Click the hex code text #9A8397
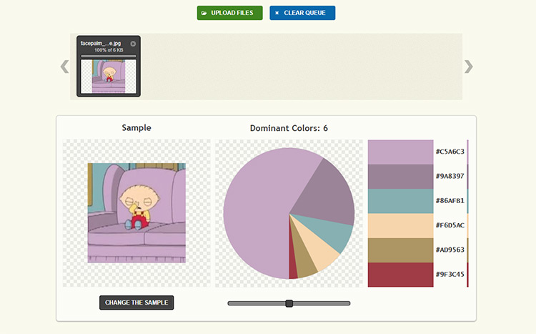The image size is (536, 334). tap(450, 176)
